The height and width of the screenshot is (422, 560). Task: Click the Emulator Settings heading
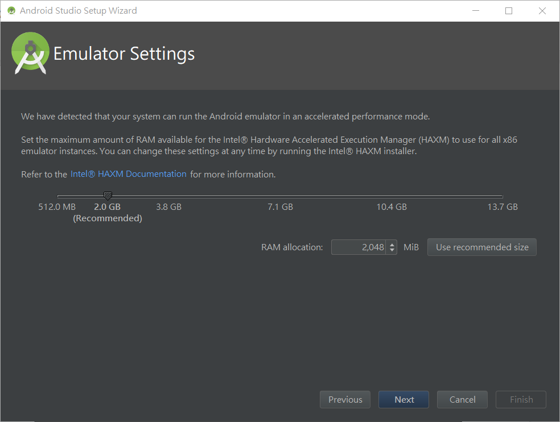click(x=124, y=54)
